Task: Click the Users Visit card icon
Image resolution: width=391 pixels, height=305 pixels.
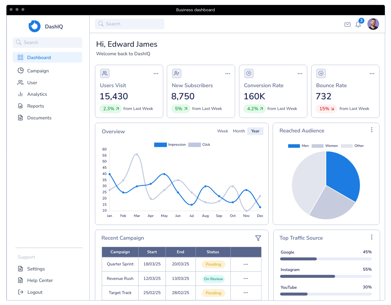Action: coord(105,73)
